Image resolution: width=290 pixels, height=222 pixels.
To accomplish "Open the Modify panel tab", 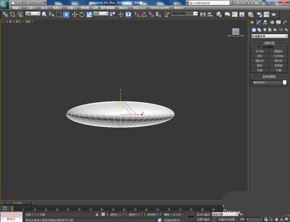I will [259, 23].
